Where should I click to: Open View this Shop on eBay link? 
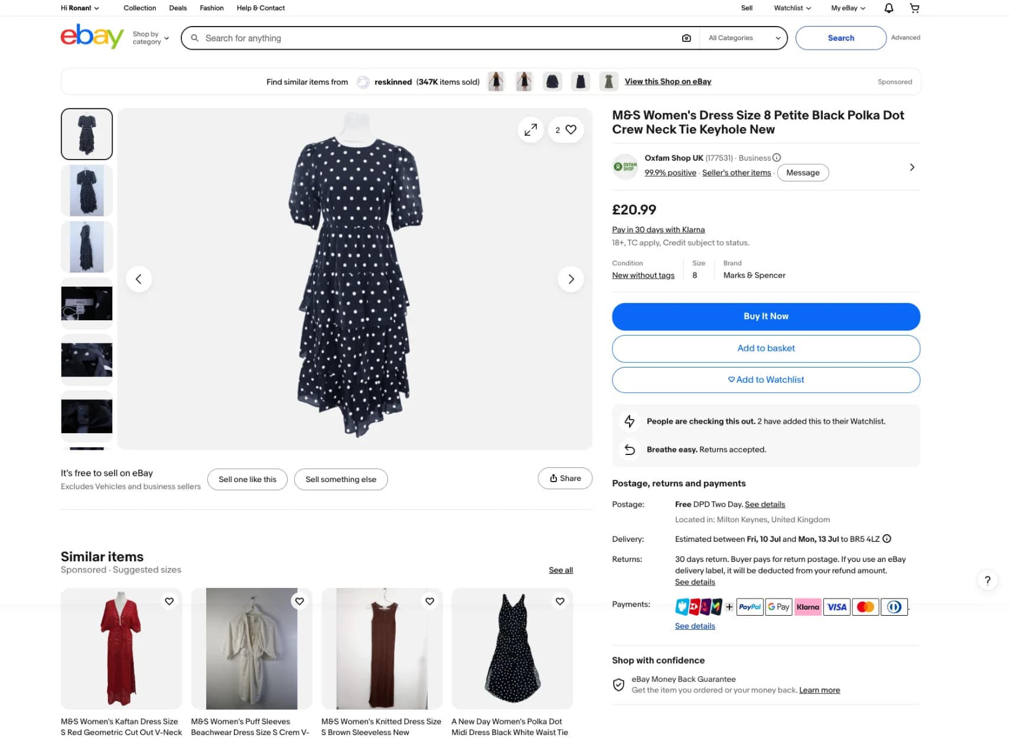[x=668, y=82]
